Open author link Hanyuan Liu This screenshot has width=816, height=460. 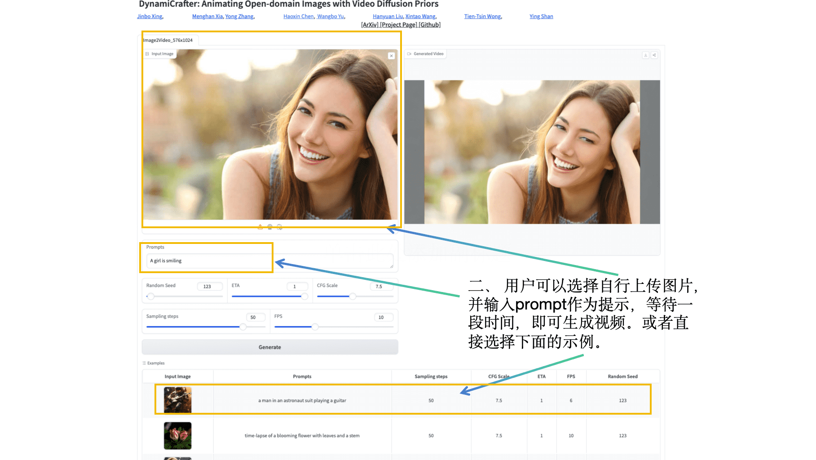(x=388, y=16)
